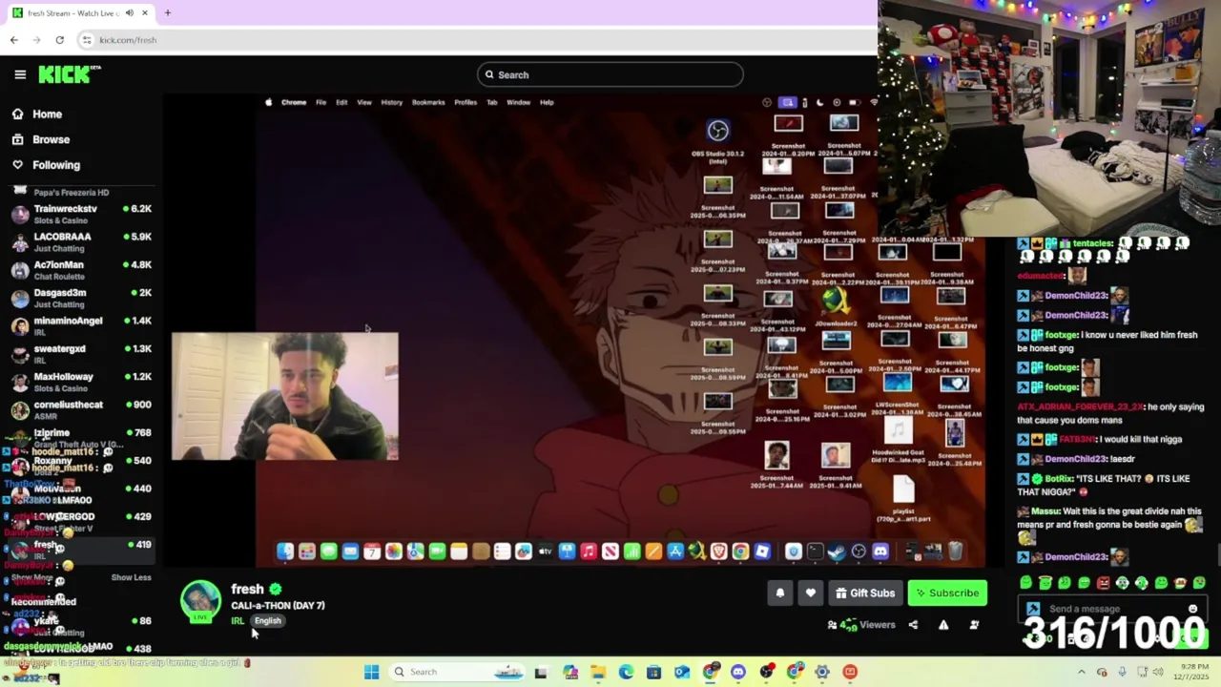Open Microsoft Edge from the taskbar
Viewport: 1221px width, 687px height.
pos(626,672)
